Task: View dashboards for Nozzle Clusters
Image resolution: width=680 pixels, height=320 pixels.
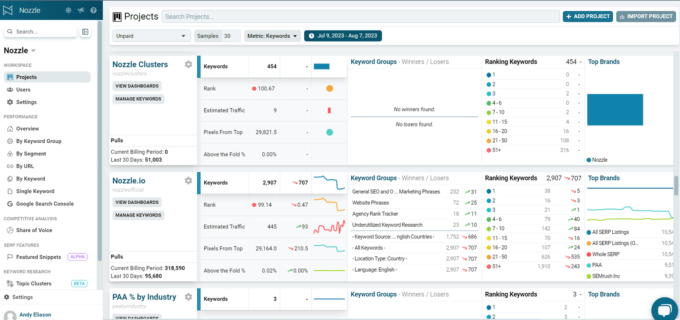Action: click(x=137, y=86)
